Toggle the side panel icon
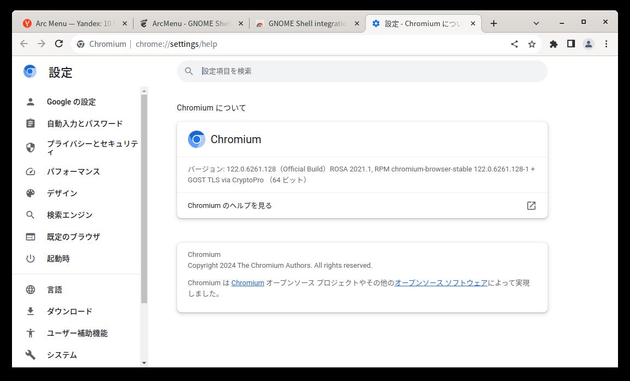Viewport: 630px width, 381px height. (571, 44)
